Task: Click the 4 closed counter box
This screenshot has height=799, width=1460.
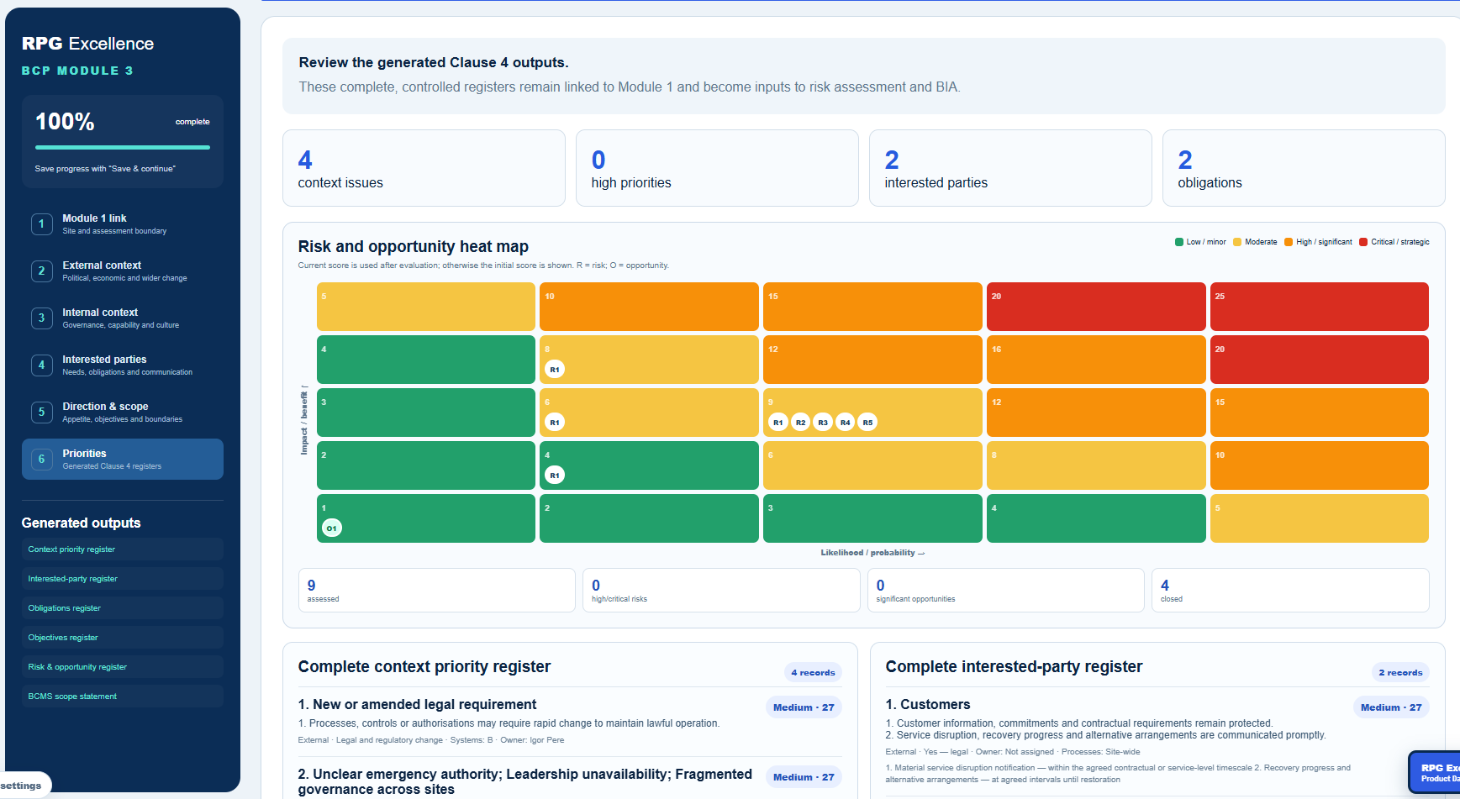Action: [1290, 590]
